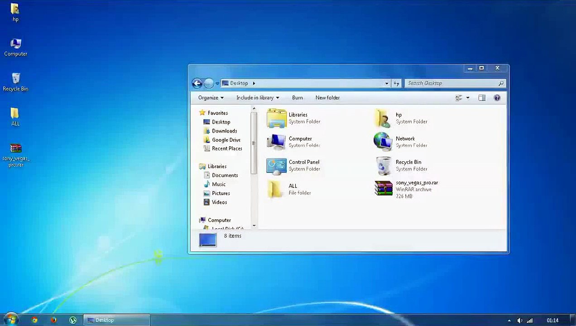
Task: Open the Windows Start orb
Action: click(10, 320)
